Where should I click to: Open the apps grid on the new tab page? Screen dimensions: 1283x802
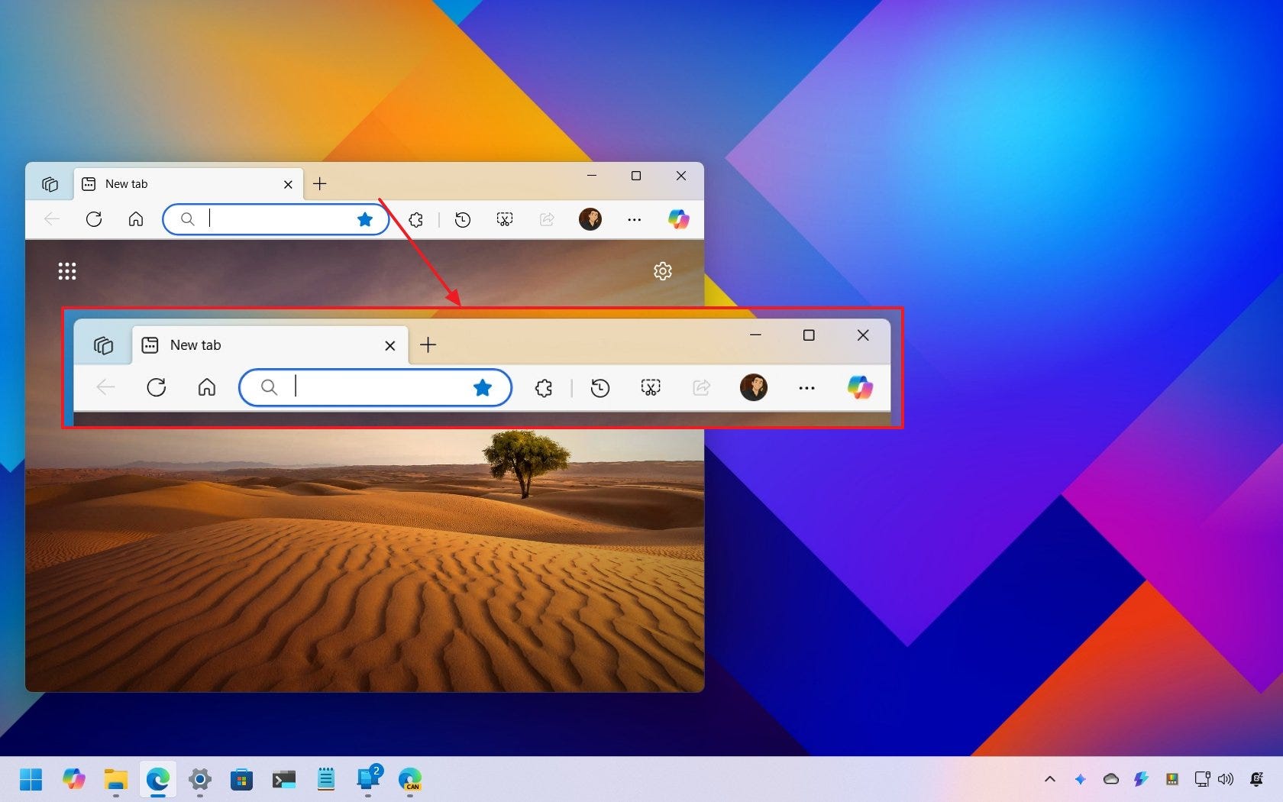pos(67,271)
